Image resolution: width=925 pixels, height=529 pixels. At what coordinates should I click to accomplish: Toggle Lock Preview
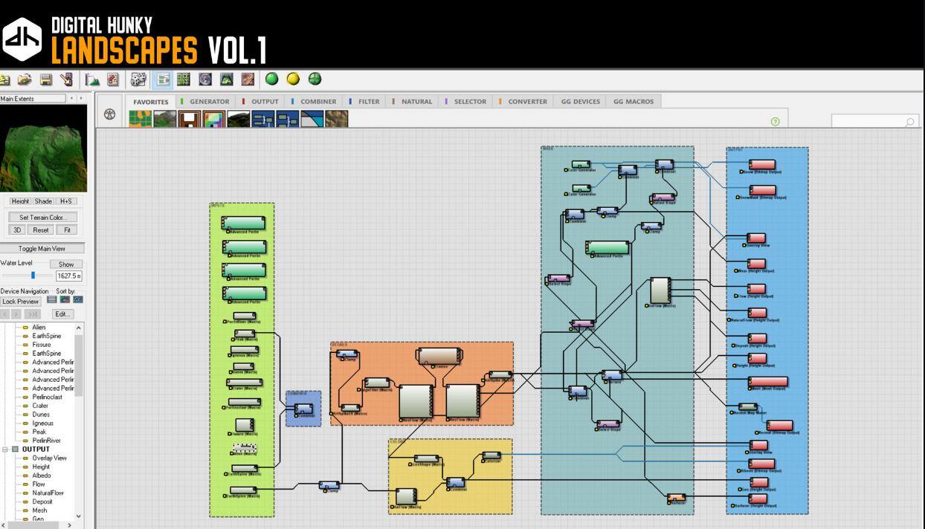tap(21, 302)
